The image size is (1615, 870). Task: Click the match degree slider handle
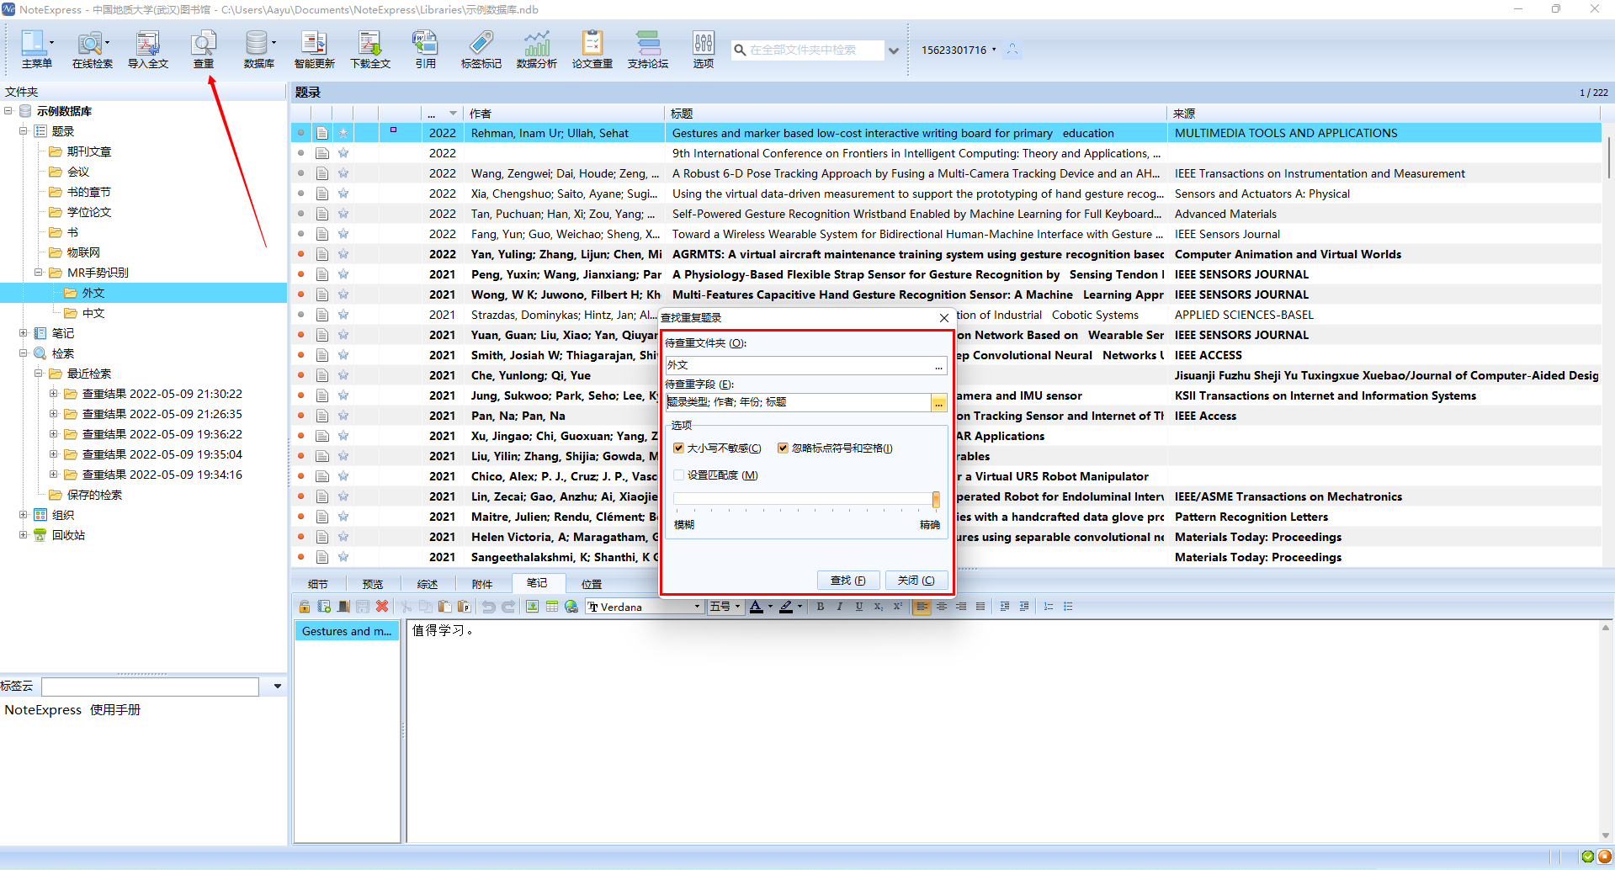[935, 500]
